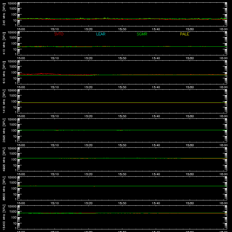Click the green SGMR legend label
Image resolution: width=232 pixels, height=232 pixels.
point(142,34)
